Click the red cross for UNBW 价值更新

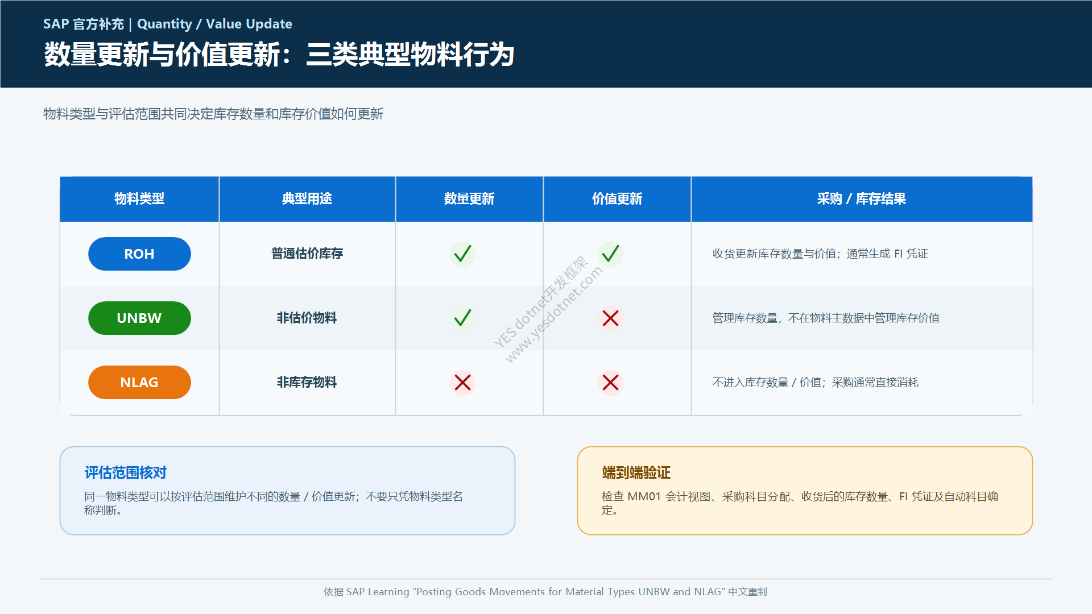pos(610,318)
